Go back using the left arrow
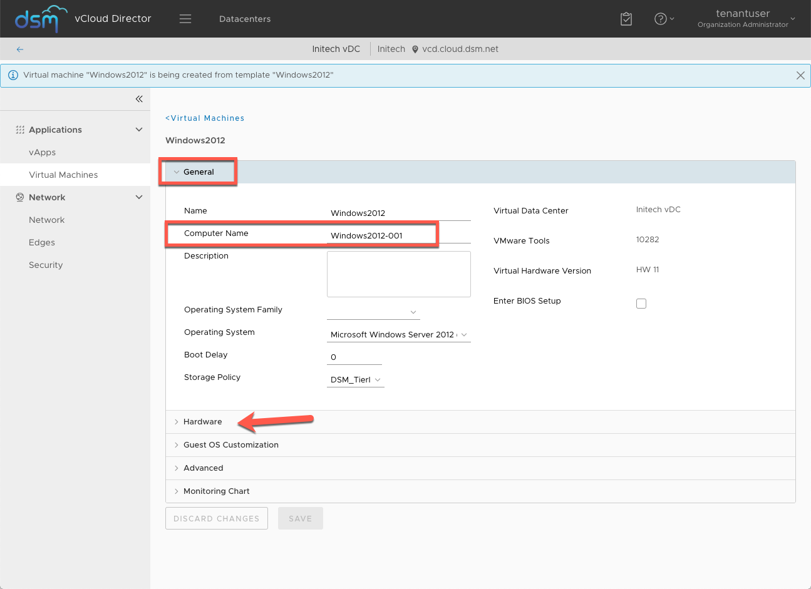 [x=20, y=49]
